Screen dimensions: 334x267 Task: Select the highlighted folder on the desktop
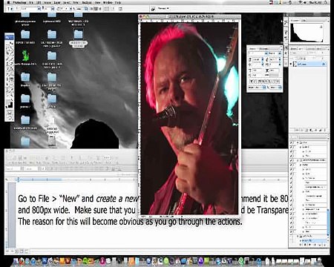pos(78,39)
